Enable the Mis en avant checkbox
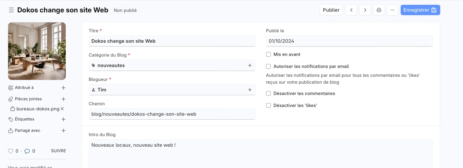Screen dimensions: 463x168 268,54
